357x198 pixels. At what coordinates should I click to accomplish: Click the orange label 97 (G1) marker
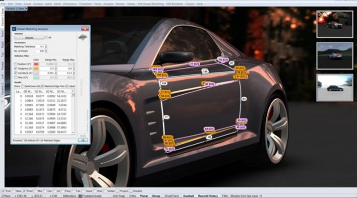coord(241,77)
